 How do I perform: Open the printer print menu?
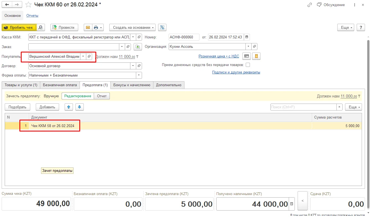[x=98, y=27]
